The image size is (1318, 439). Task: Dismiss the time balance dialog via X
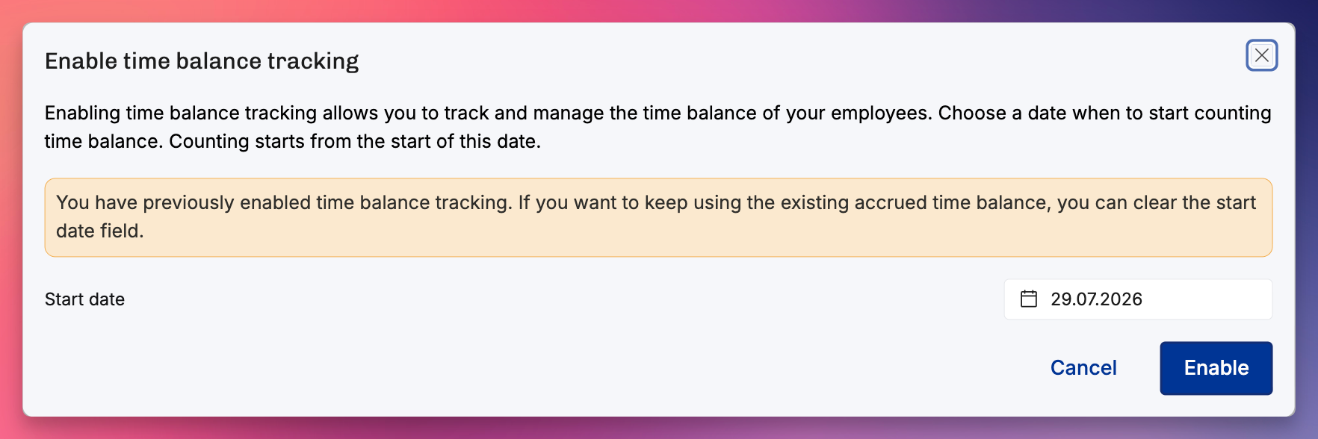[1261, 55]
